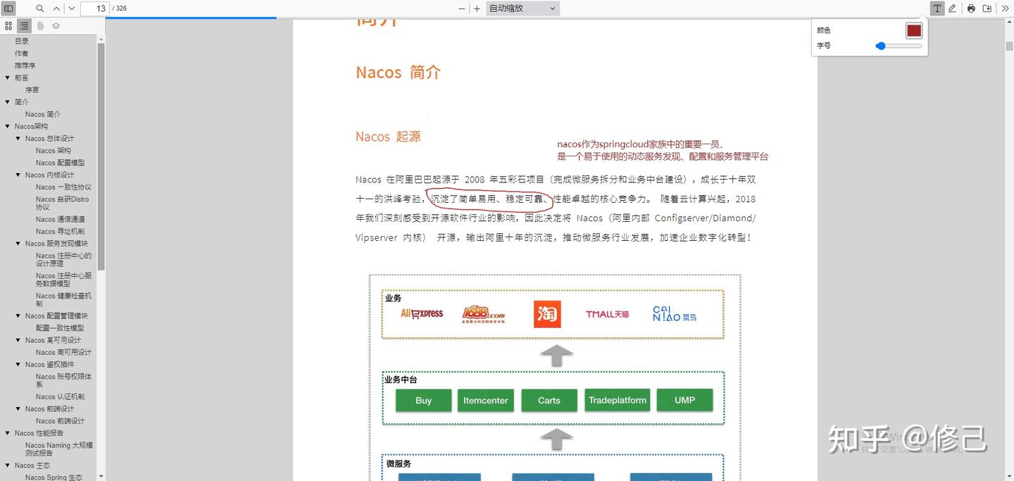The height and width of the screenshot is (481, 1014).
Task: Save the PDF file
Action: coord(989,8)
